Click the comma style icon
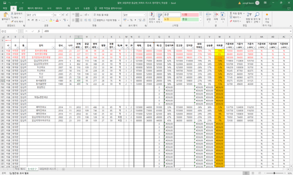Screen dimensions: 293x175 (x=136, y=20)
